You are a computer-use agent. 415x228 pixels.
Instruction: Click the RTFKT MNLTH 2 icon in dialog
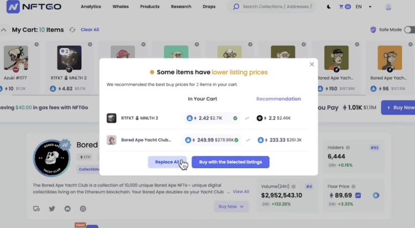pyautogui.click(x=112, y=118)
